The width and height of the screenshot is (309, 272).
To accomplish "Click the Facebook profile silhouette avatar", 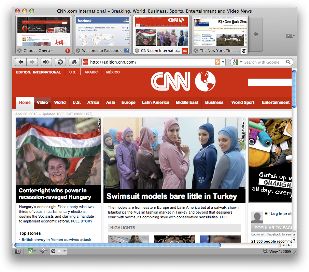I will click(x=257, y=218).
